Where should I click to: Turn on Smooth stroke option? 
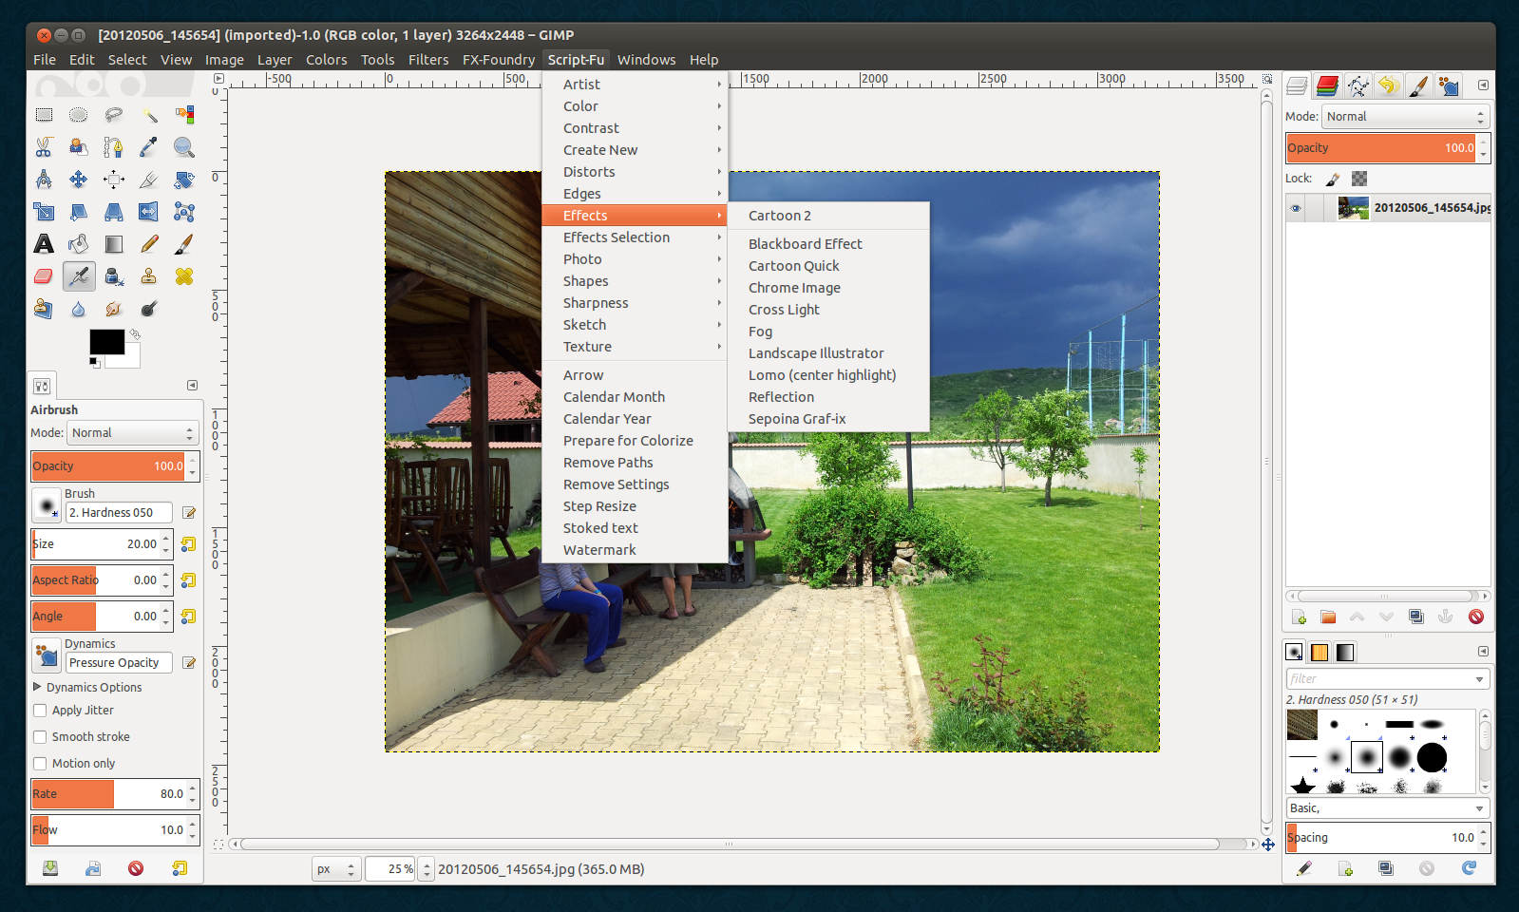pyautogui.click(x=40, y=737)
